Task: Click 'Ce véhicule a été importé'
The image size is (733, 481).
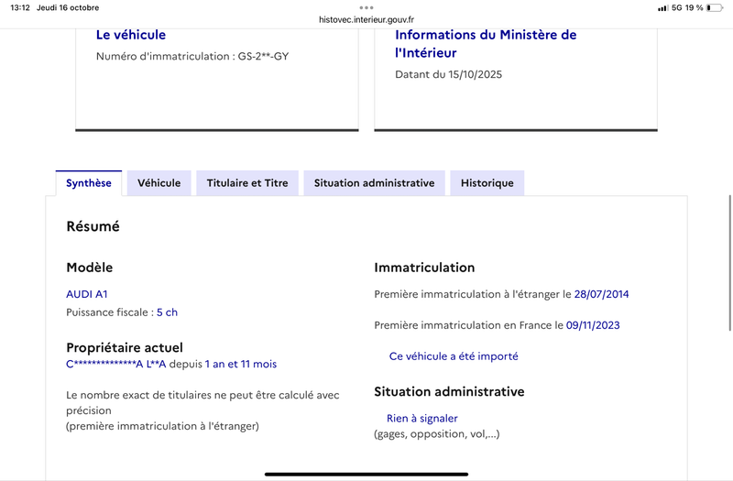Action: point(454,356)
